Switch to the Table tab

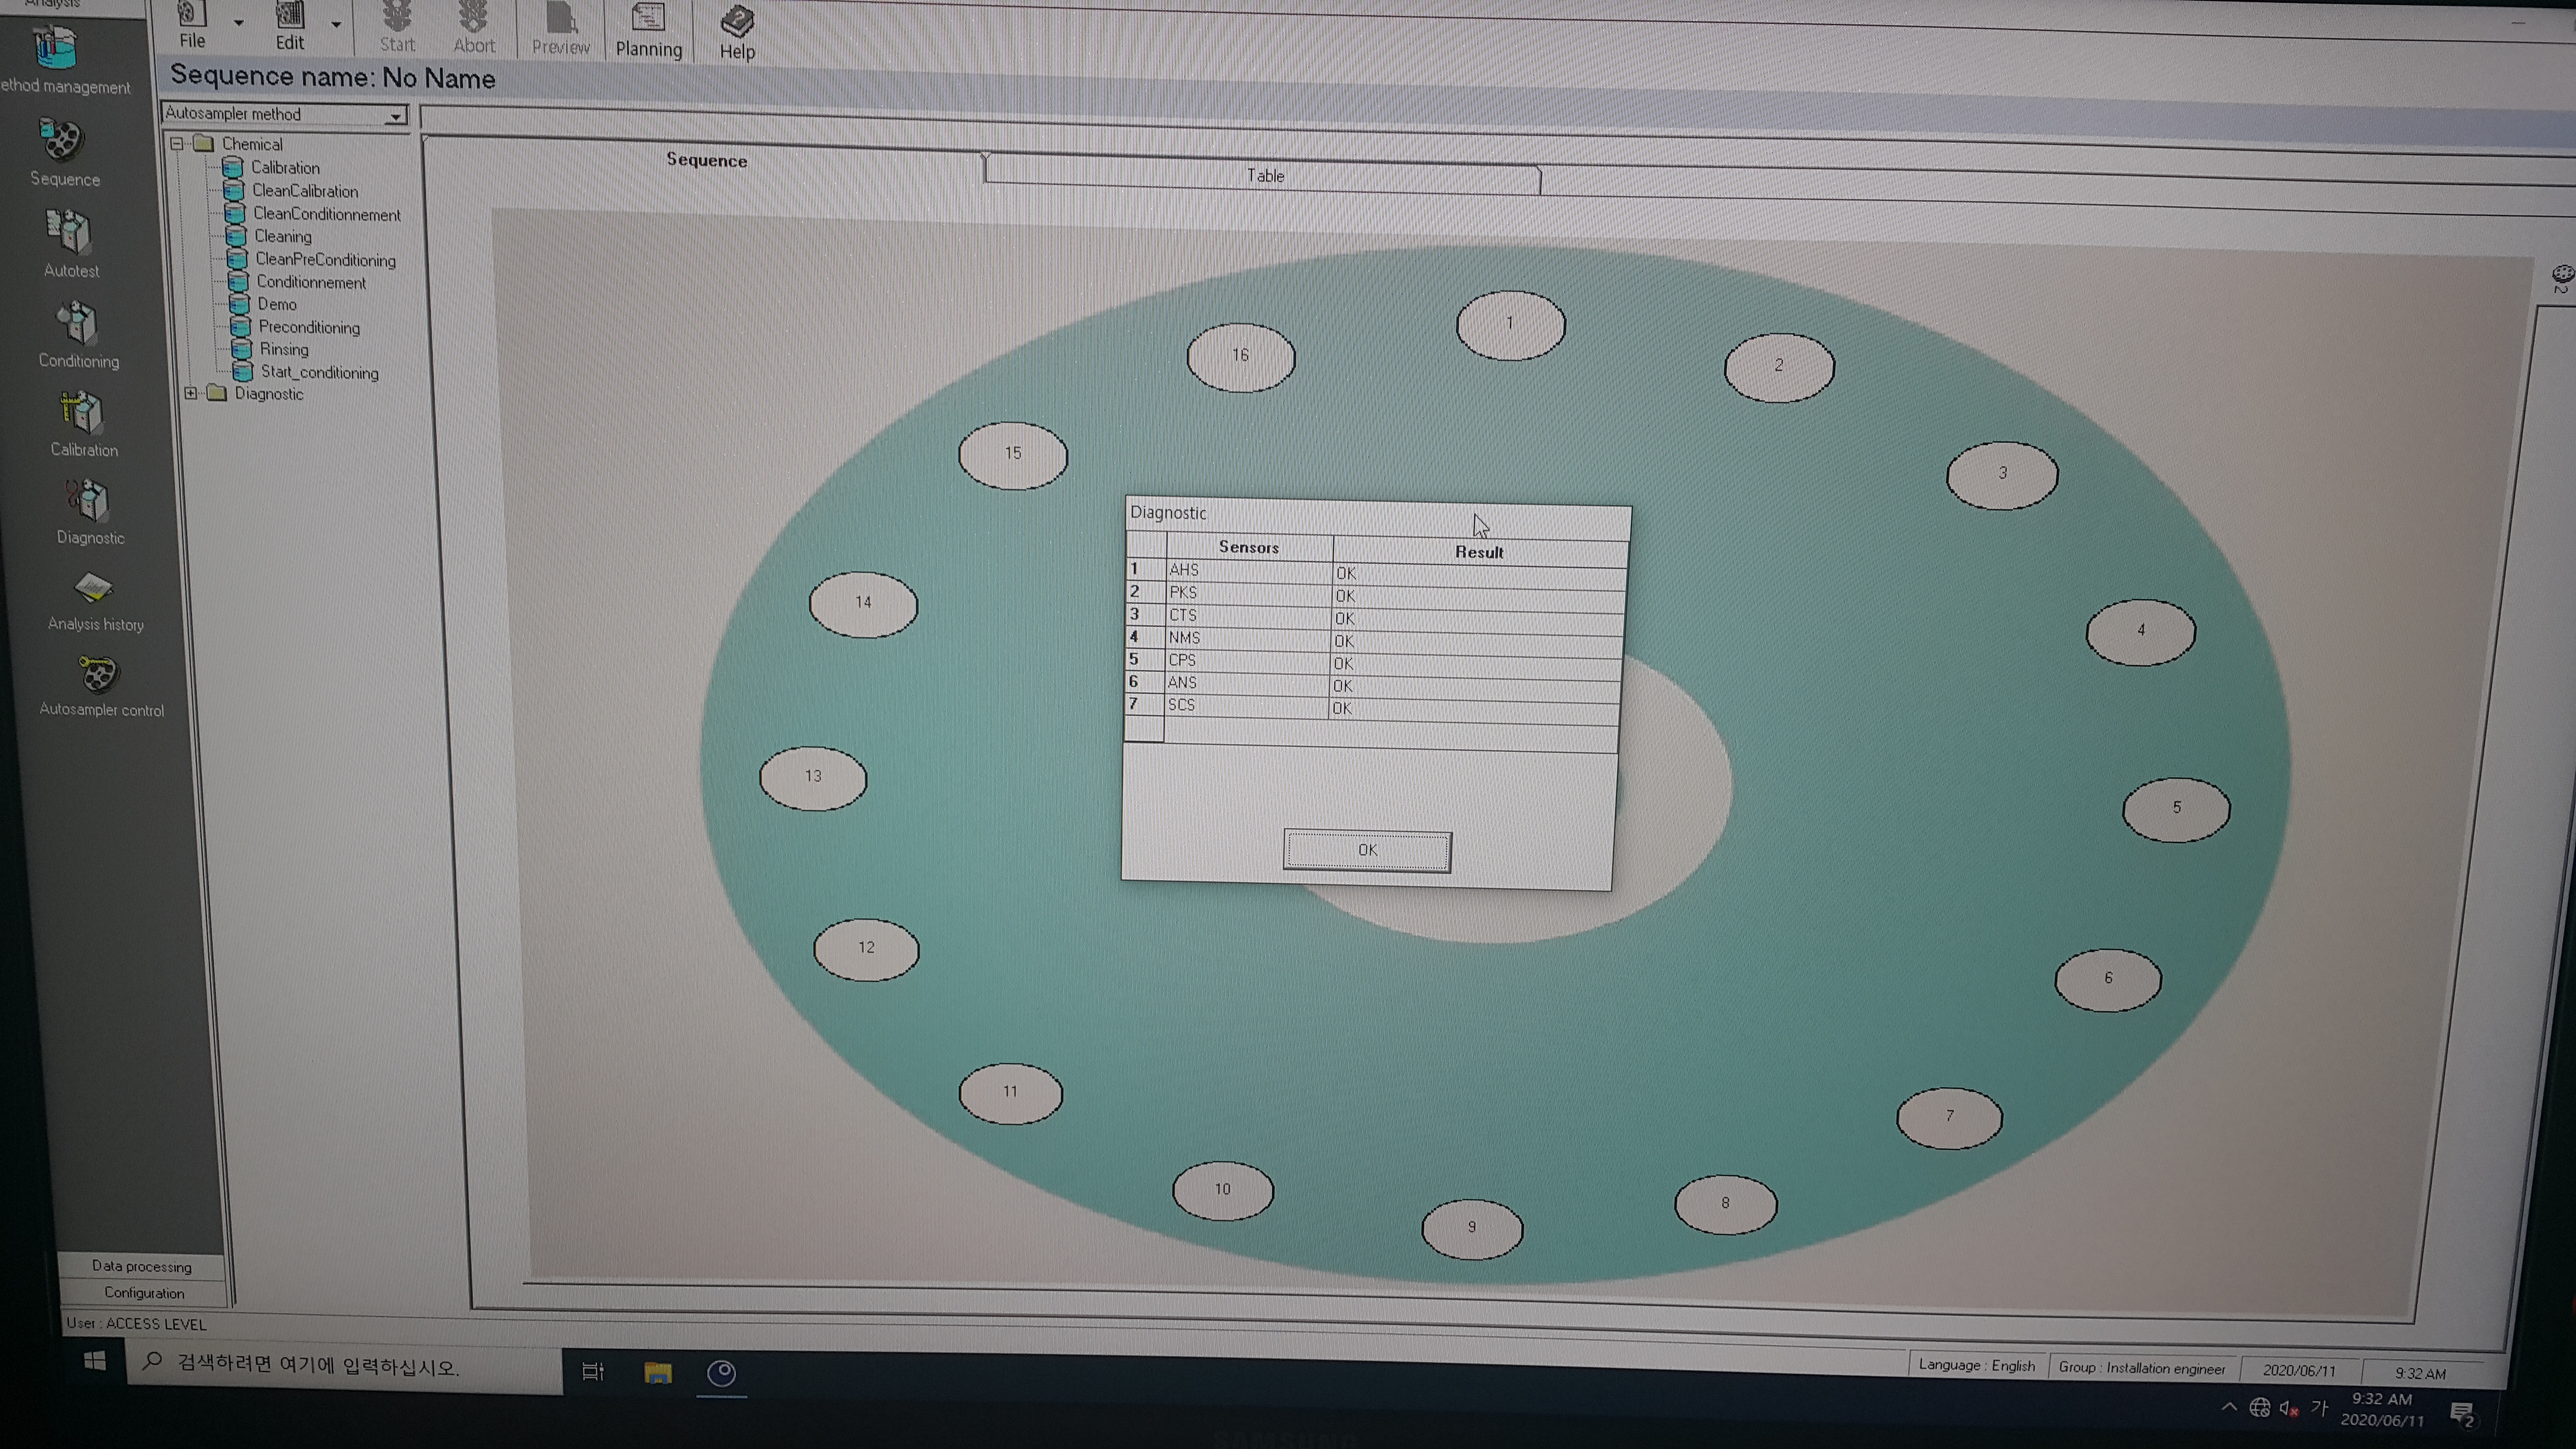point(1264,176)
